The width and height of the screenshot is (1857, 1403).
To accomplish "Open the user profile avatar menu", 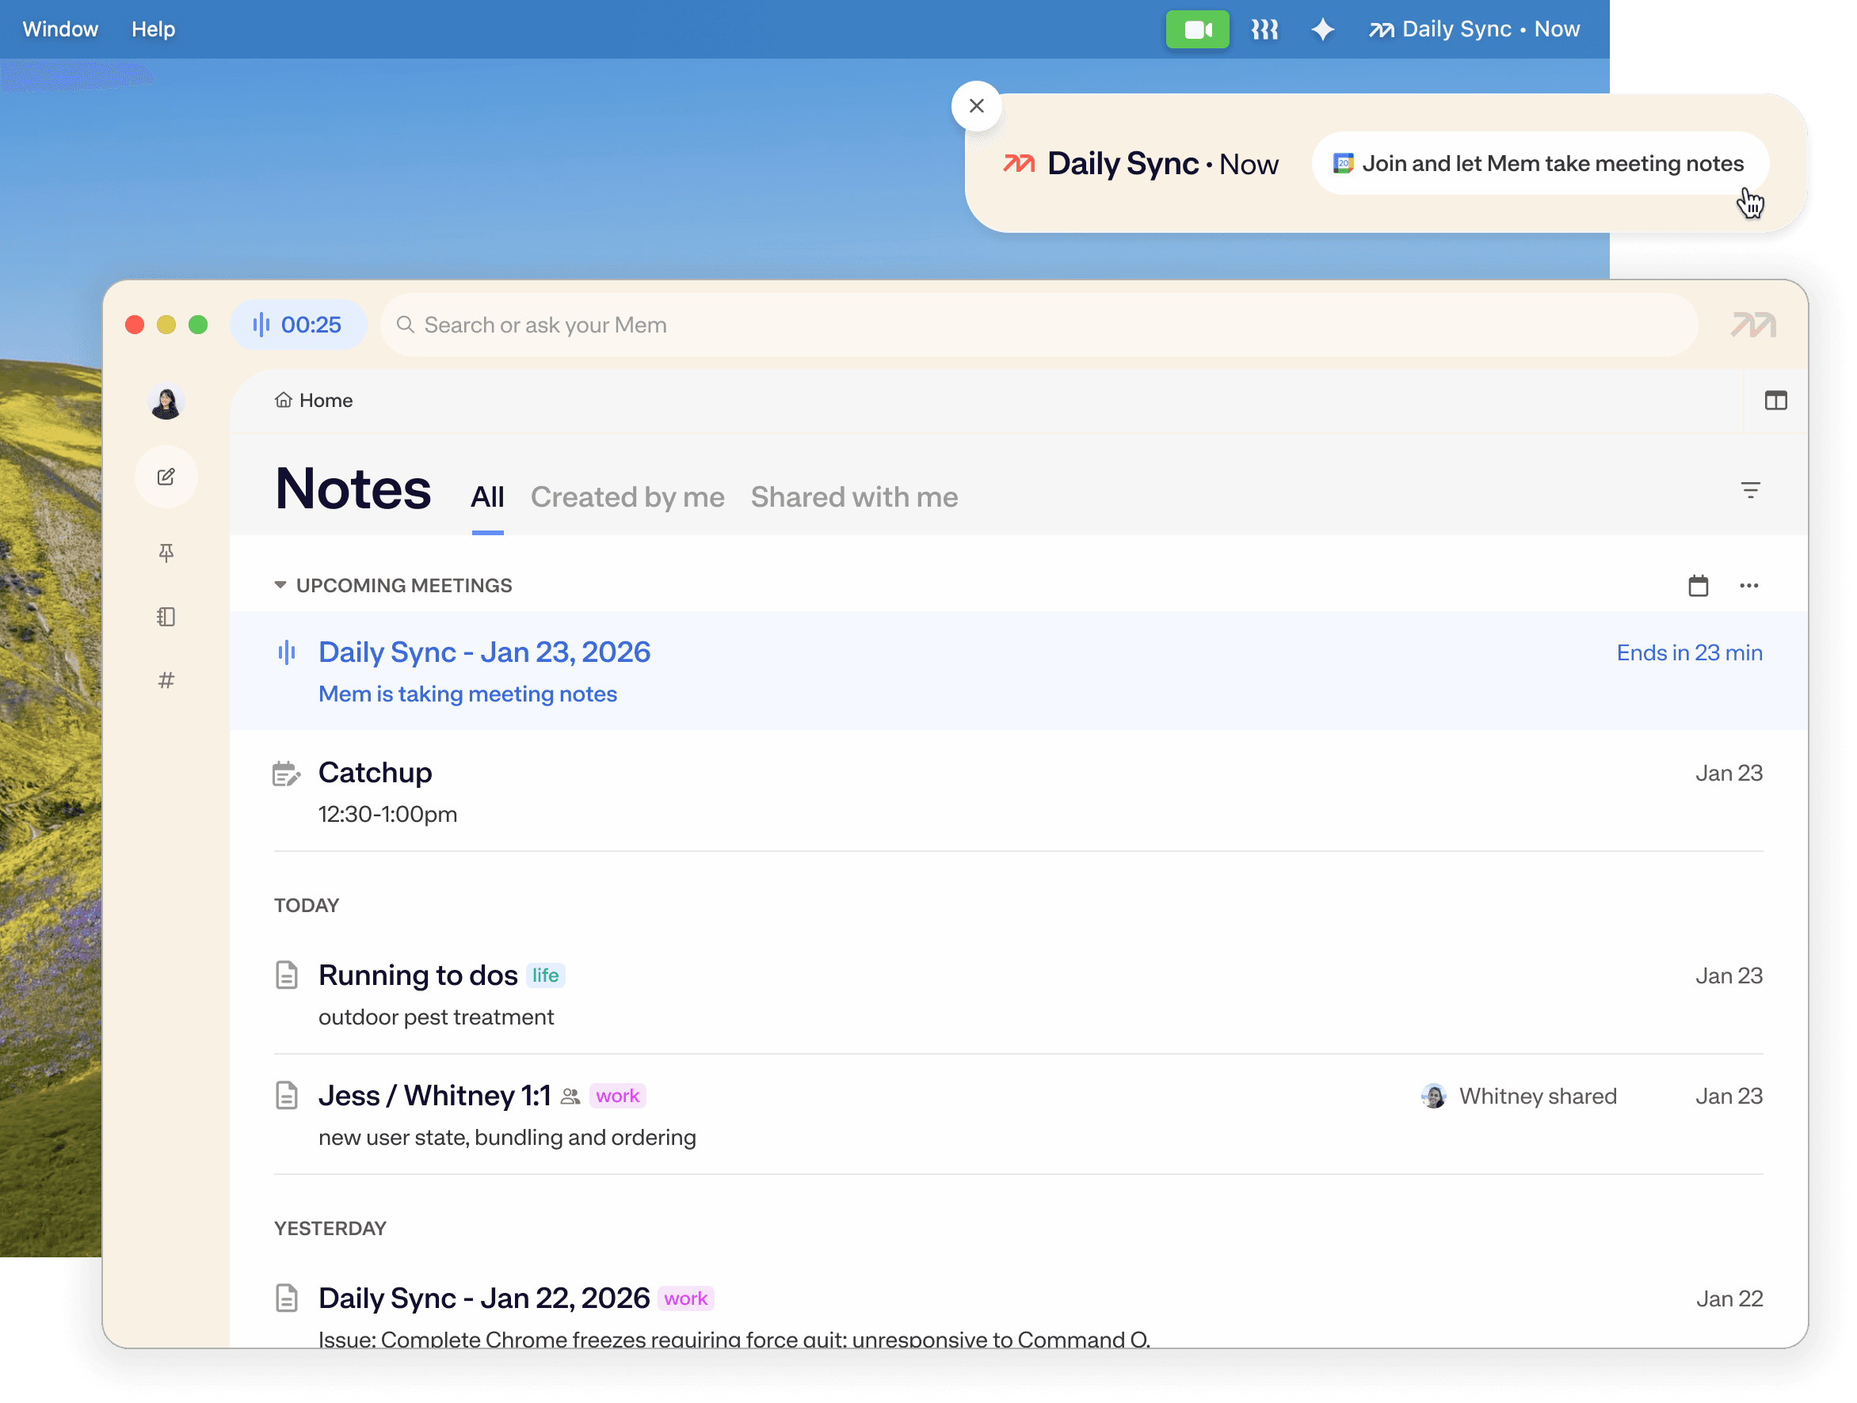I will pyautogui.click(x=166, y=403).
